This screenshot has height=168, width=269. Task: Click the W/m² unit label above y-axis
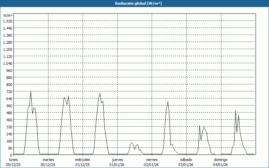[8, 15]
